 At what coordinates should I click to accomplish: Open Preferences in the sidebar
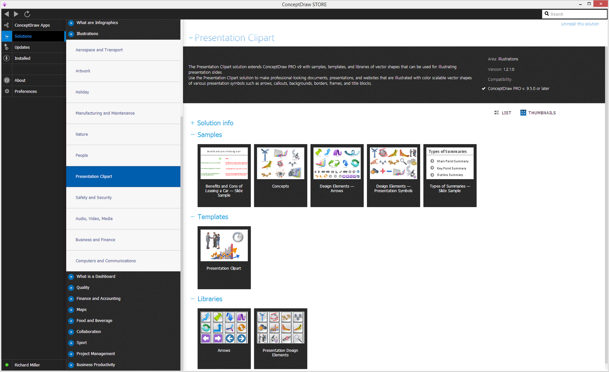click(26, 91)
